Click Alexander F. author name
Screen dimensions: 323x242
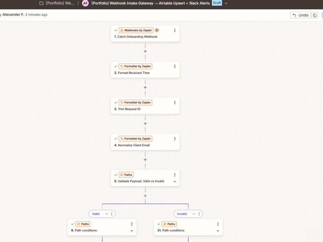13,15
